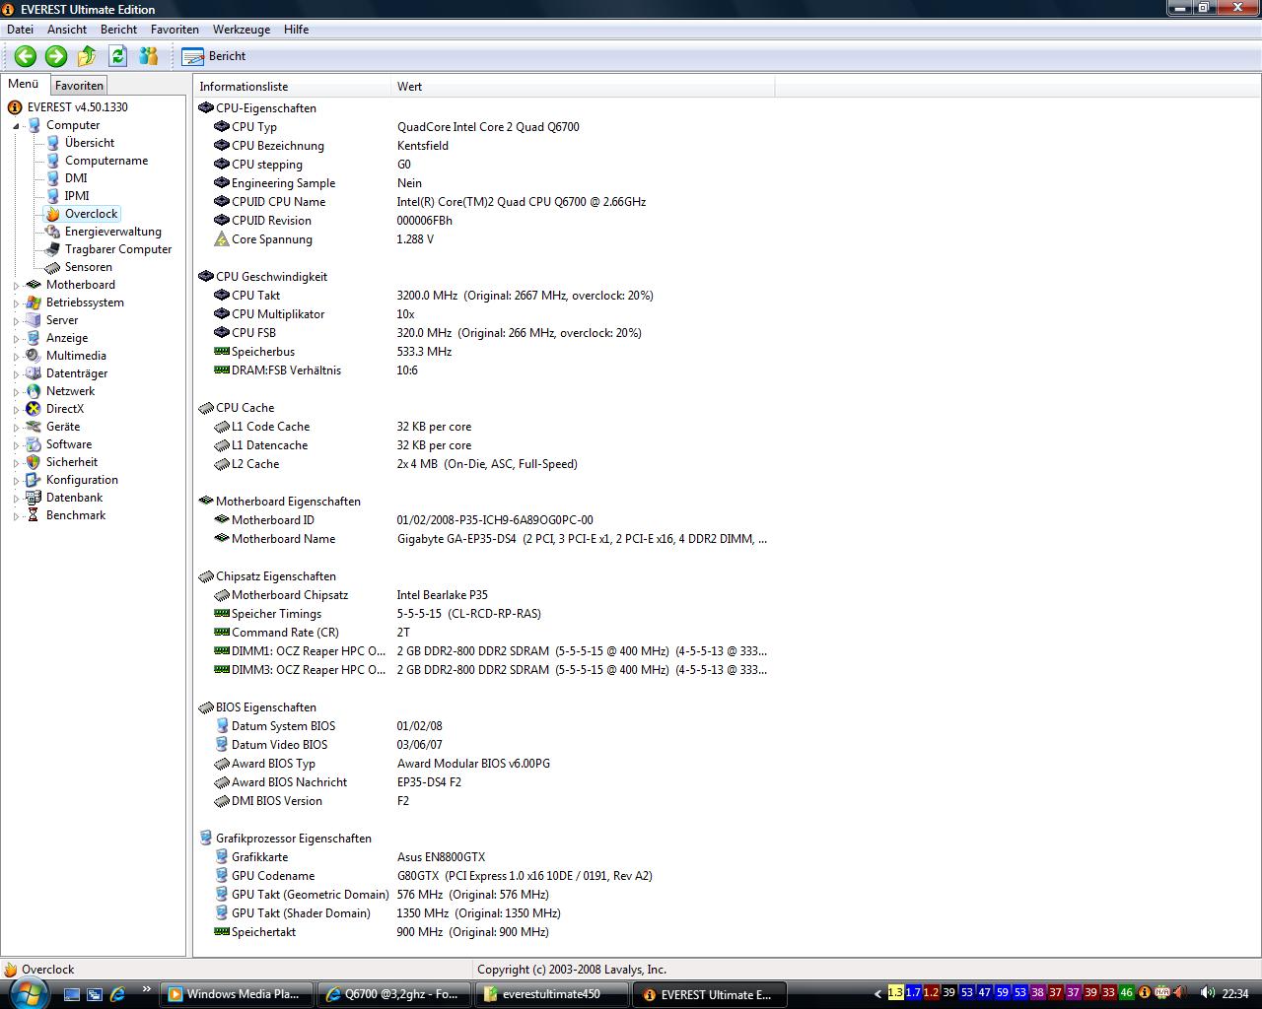This screenshot has width=1262, height=1009.
Task: Click the Informationsliste column header
Action: click(x=293, y=87)
